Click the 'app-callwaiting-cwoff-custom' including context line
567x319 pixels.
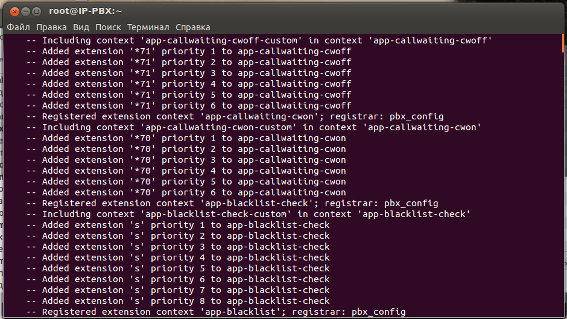tap(259, 40)
